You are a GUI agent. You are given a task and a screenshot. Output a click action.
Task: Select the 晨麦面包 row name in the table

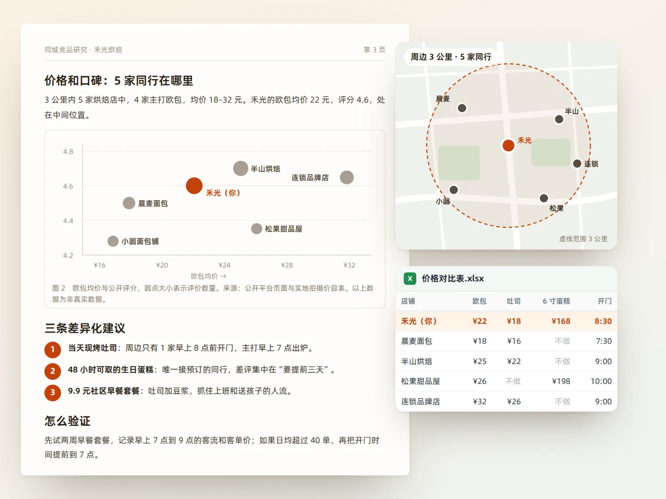pyautogui.click(x=416, y=341)
